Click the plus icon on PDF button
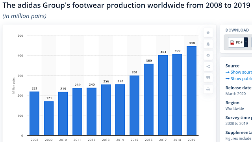Viewport: 252px width, 142px height. [246, 42]
